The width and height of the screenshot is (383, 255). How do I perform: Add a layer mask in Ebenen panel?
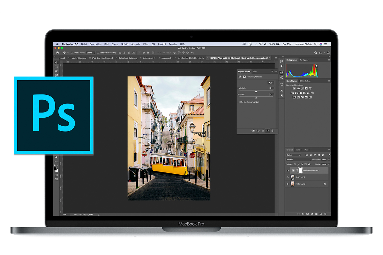tap(308, 214)
